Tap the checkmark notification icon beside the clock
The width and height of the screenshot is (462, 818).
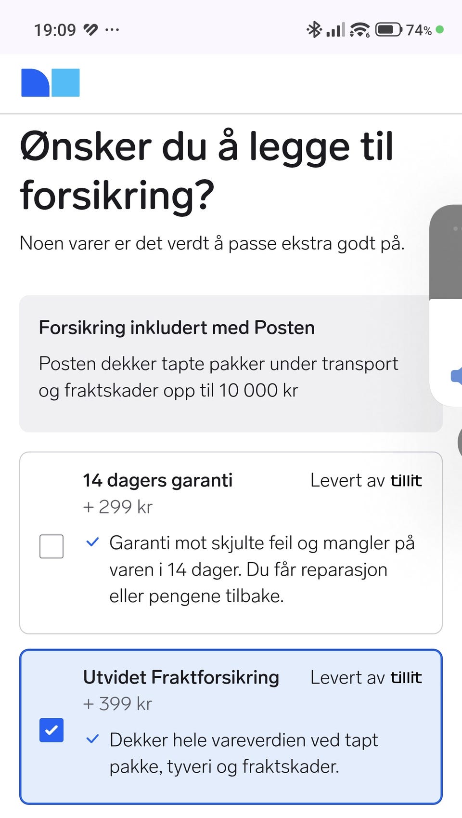click(x=90, y=30)
